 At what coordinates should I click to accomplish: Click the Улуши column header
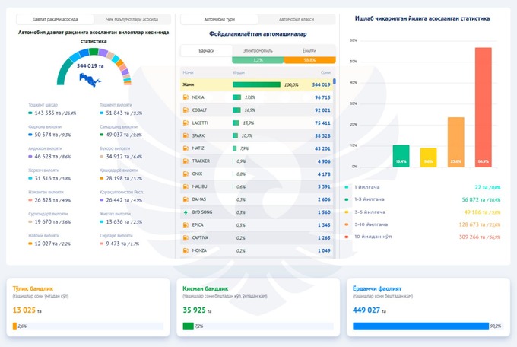pyautogui.click(x=237, y=72)
